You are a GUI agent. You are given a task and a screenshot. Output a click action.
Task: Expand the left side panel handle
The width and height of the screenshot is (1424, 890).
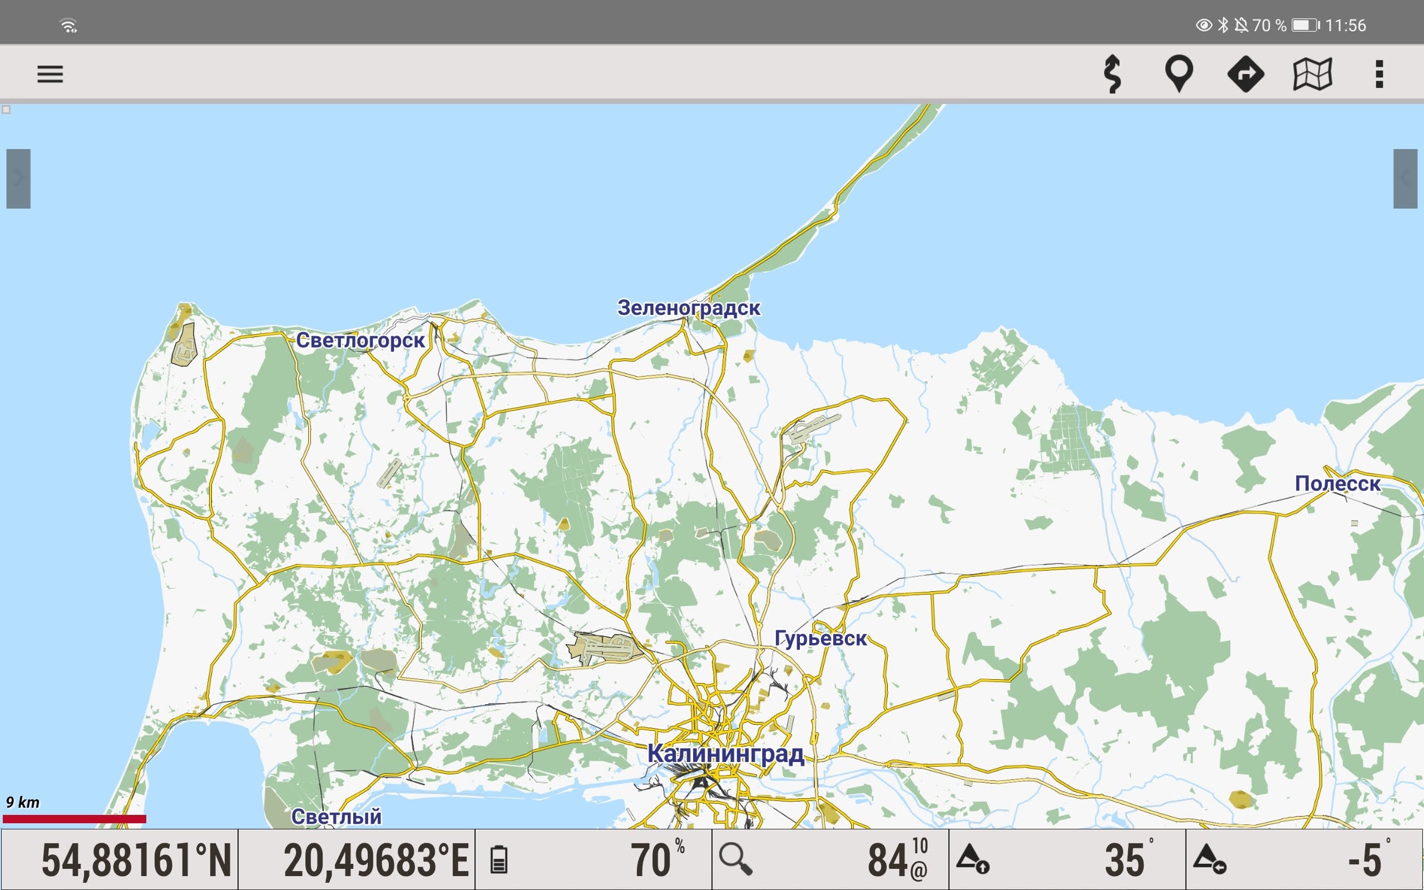pos(18,179)
